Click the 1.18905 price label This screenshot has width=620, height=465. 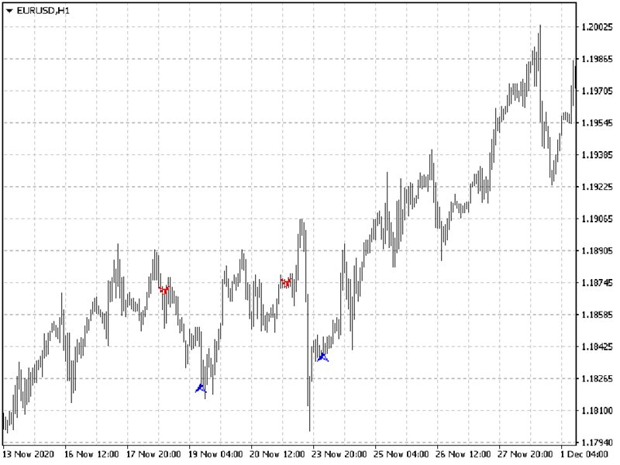(x=597, y=250)
